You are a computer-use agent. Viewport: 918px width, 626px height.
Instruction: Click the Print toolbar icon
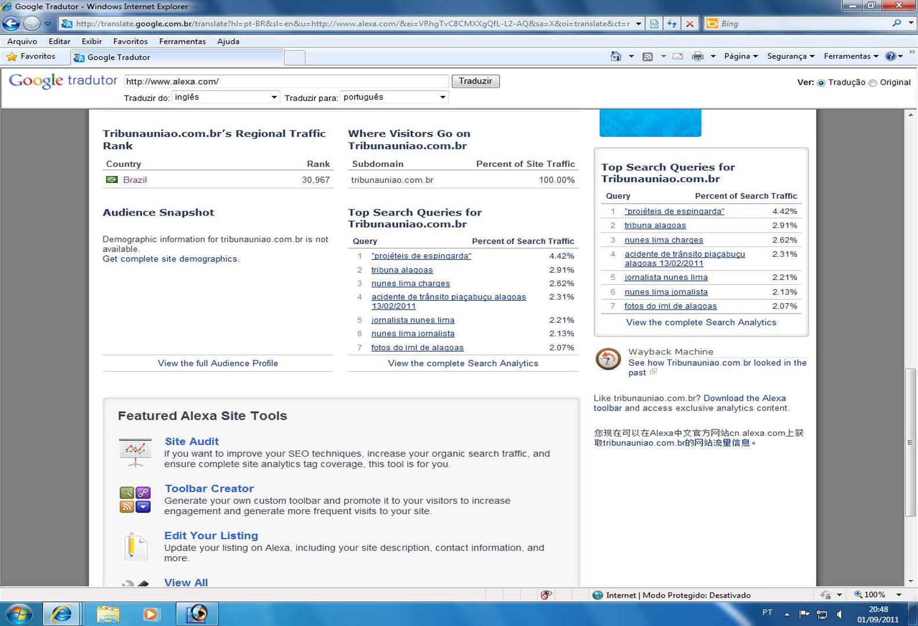point(698,56)
